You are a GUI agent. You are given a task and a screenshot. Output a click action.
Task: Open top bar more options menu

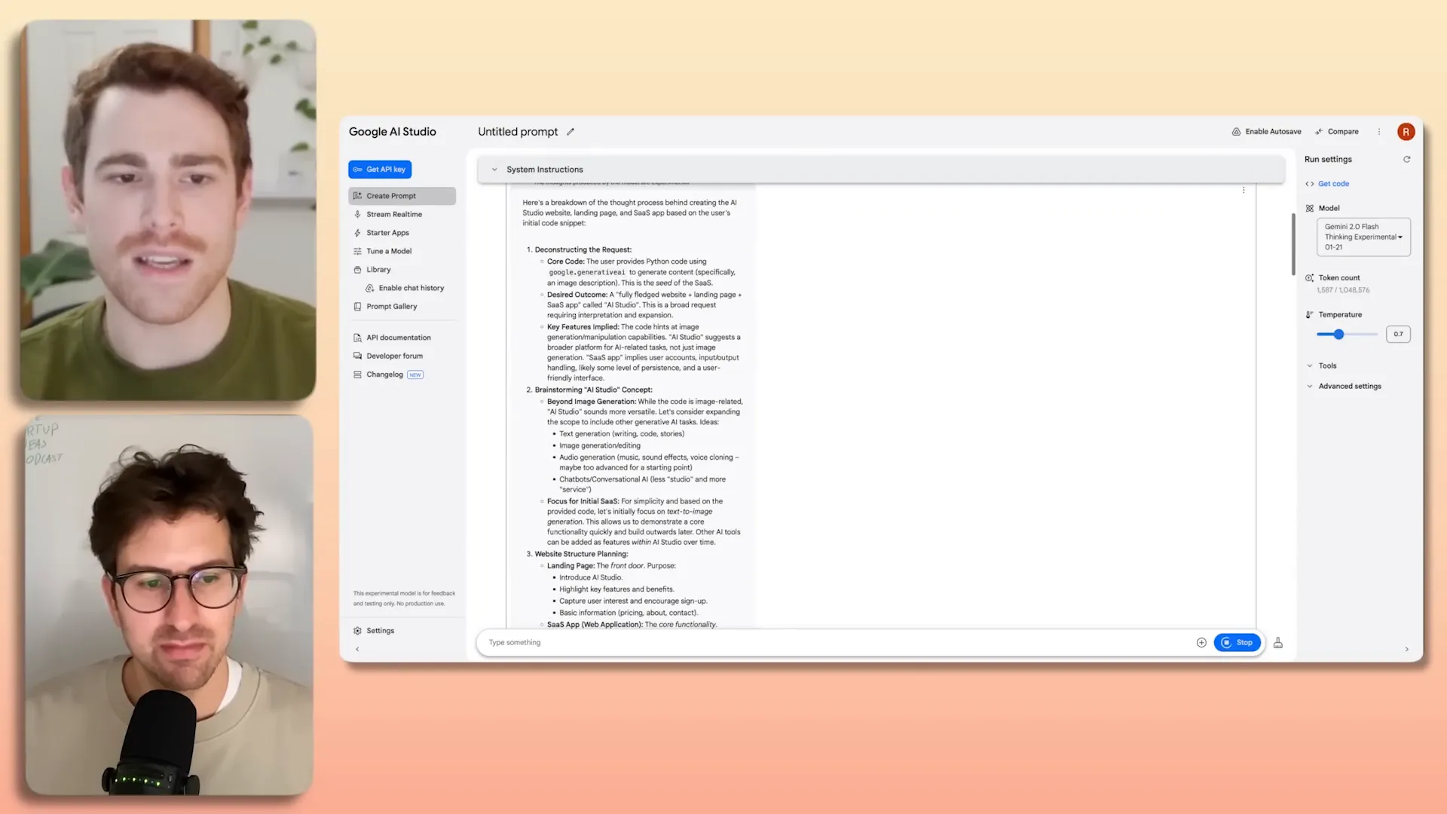(x=1379, y=132)
